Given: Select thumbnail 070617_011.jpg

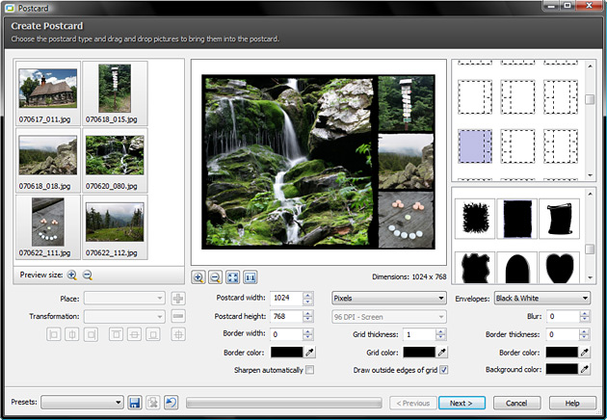Looking at the screenshot, I should coord(48,93).
